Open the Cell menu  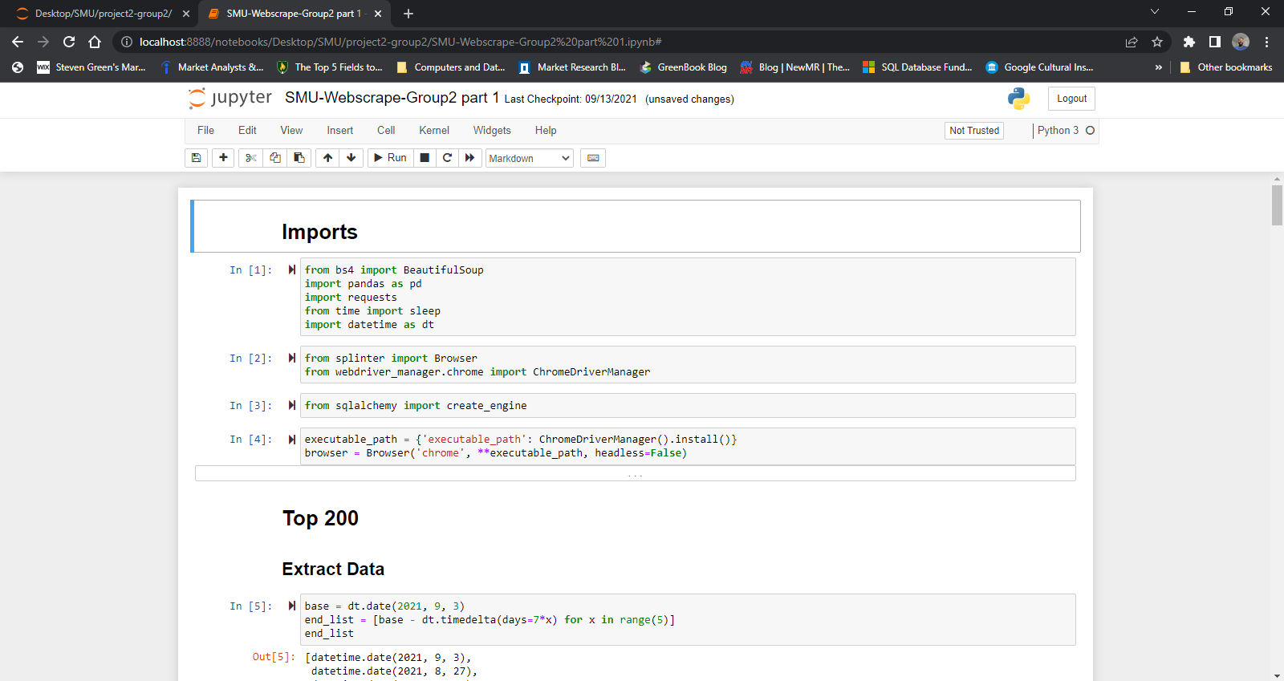pyautogui.click(x=386, y=131)
